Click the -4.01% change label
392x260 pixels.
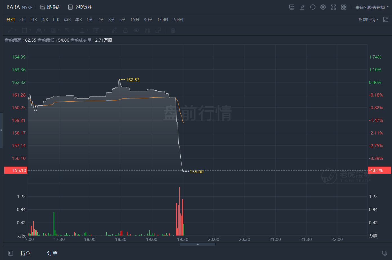[x=379, y=170]
